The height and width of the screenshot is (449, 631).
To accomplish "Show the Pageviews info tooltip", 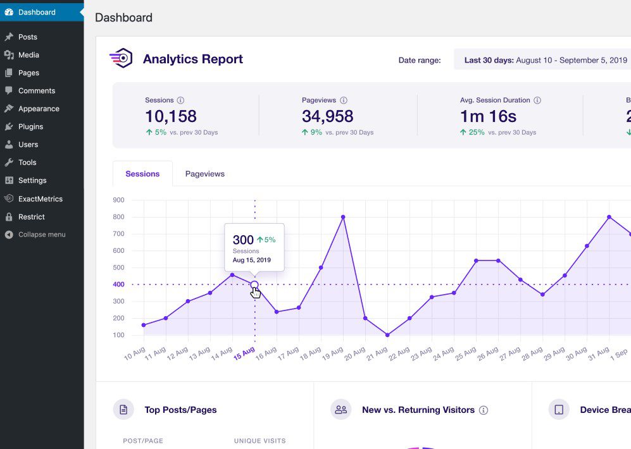I will click(342, 100).
